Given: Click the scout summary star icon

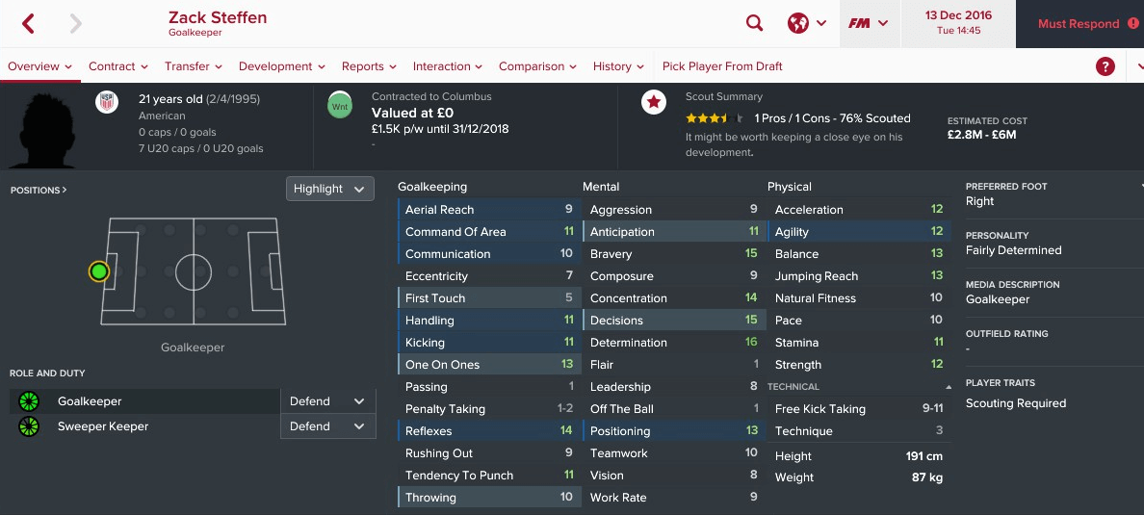Looking at the screenshot, I should click(x=654, y=102).
